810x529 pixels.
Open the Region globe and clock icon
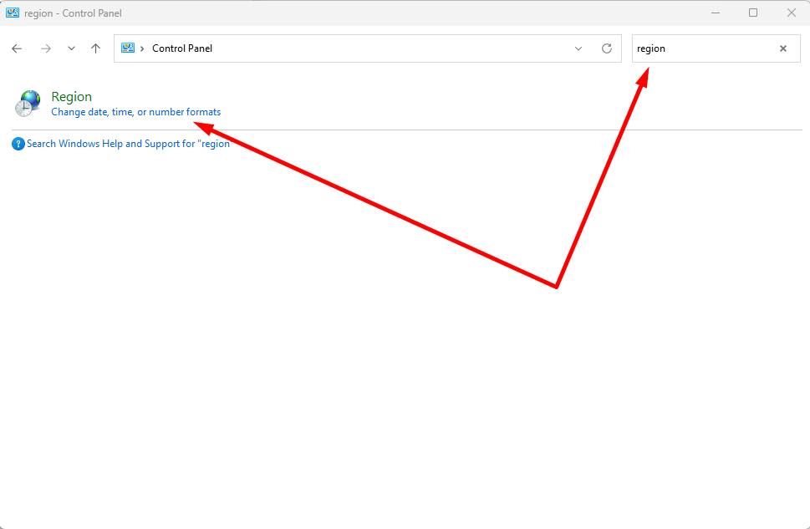(x=29, y=103)
